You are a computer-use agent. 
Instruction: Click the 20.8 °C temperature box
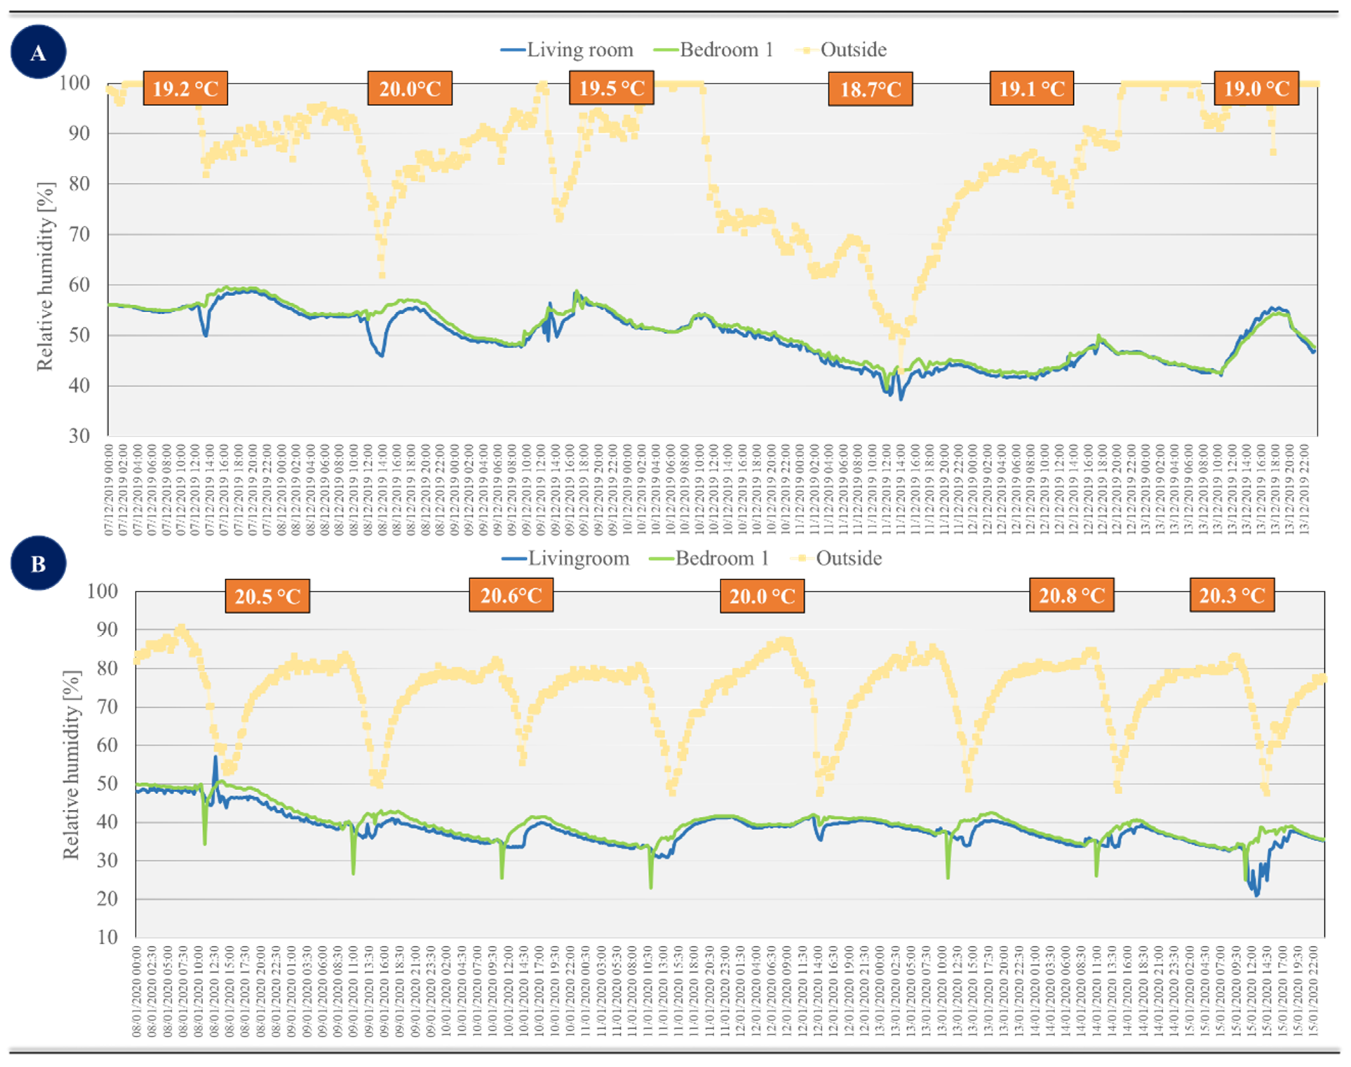click(1071, 595)
